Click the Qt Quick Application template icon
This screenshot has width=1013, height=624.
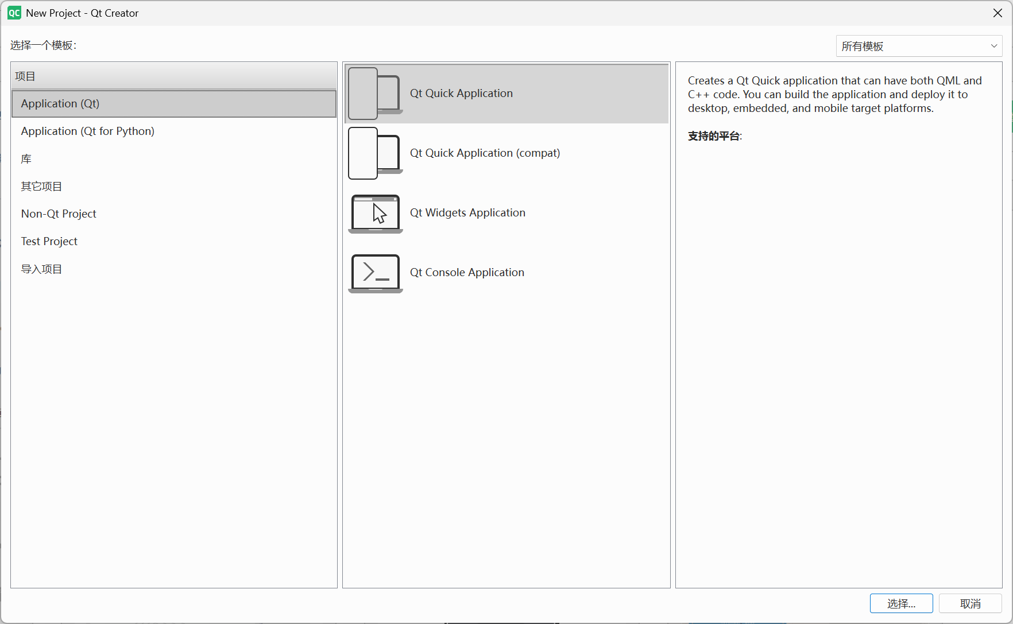pyautogui.click(x=375, y=94)
